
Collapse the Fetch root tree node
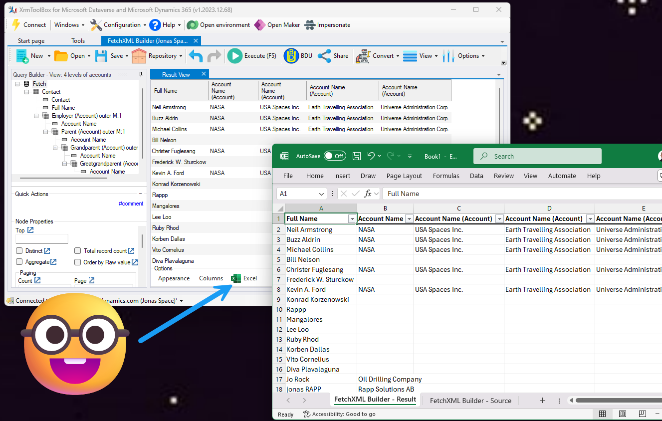pyautogui.click(x=18, y=84)
